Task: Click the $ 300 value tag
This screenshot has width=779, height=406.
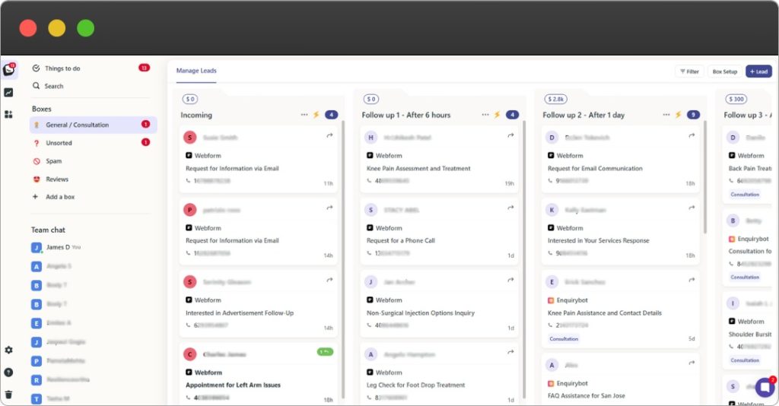Action: pyautogui.click(x=736, y=99)
